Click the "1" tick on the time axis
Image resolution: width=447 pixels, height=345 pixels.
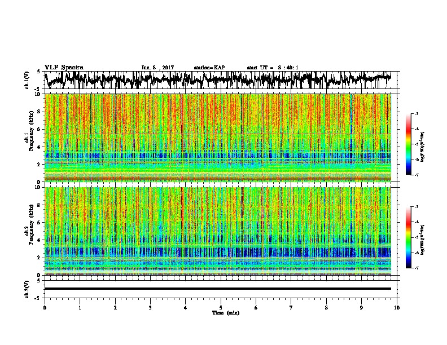(80, 308)
